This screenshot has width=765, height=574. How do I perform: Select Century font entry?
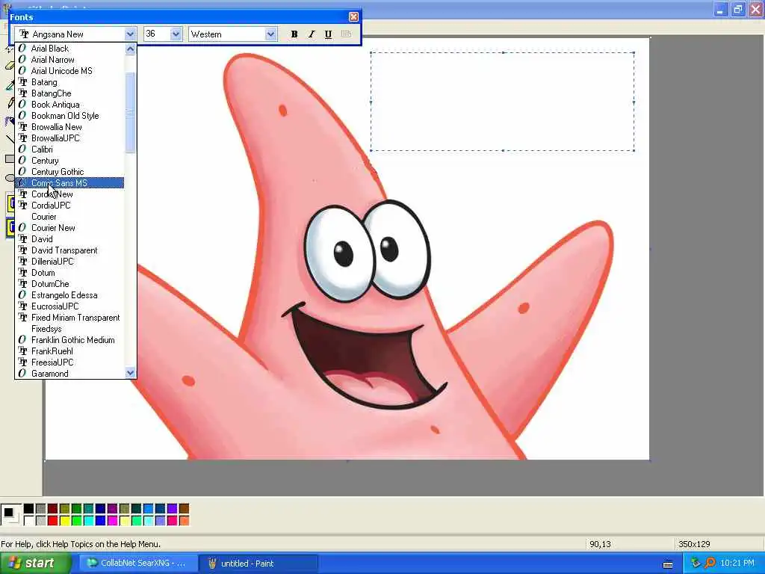69,161
